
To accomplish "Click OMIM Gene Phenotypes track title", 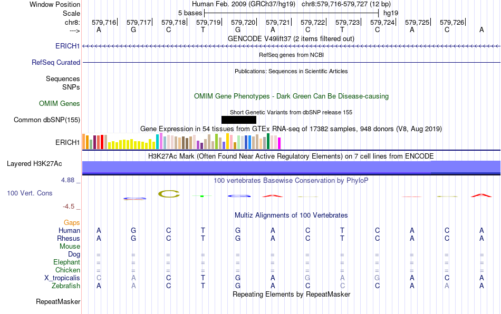I will click(x=292, y=96).
